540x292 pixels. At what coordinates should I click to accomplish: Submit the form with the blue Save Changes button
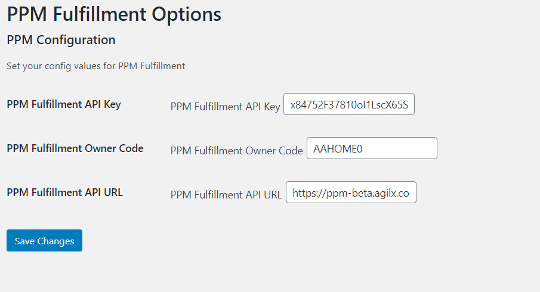(x=44, y=240)
